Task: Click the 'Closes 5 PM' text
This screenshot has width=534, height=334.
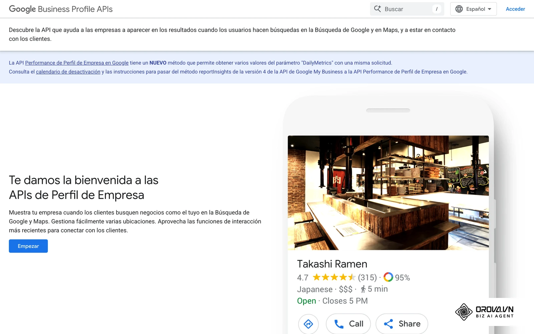Action: coord(345,301)
